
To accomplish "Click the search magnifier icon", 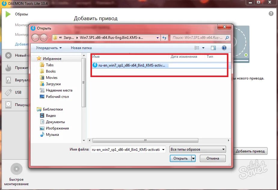I will click(x=227, y=38).
